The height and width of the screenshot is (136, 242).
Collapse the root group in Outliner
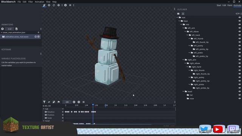coord(177,17)
